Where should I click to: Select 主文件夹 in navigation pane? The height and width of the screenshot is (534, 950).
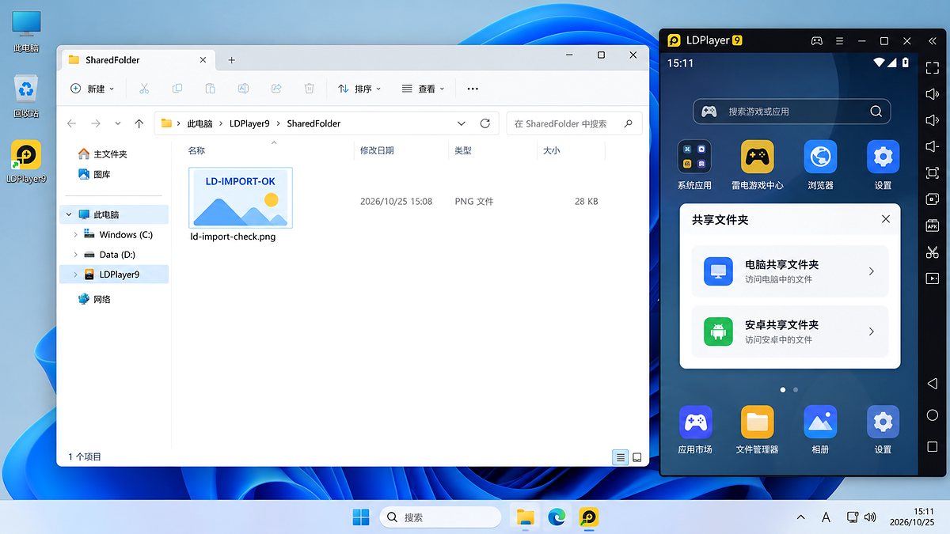102,154
